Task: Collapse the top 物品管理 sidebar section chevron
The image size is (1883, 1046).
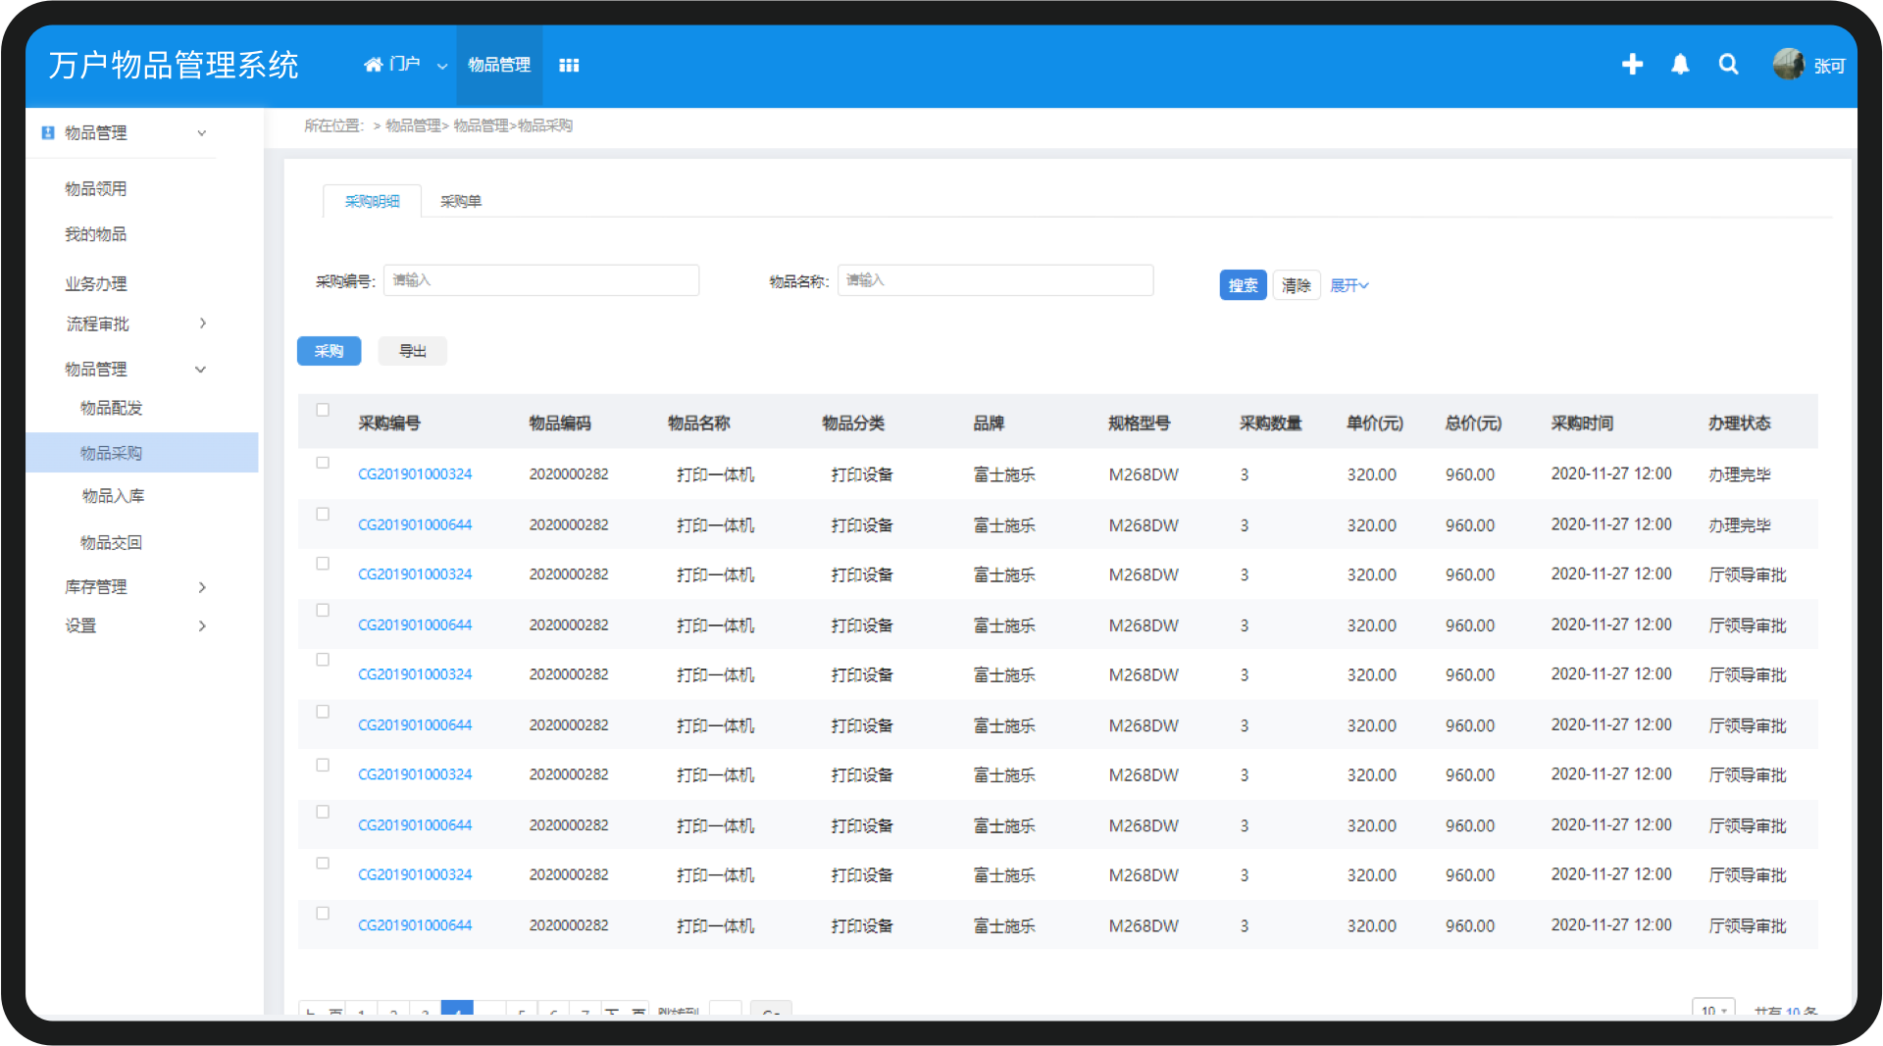Action: pyautogui.click(x=202, y=133)
